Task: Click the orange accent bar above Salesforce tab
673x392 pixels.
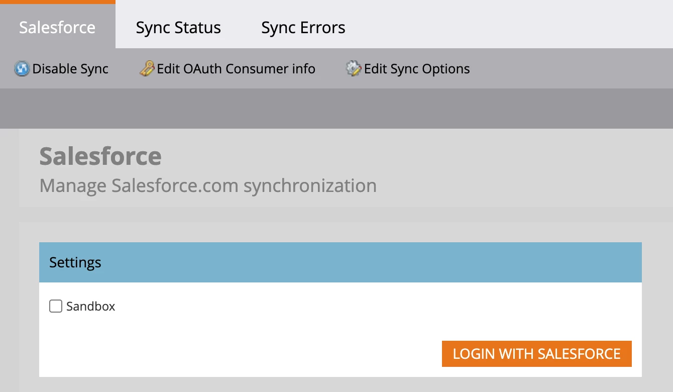Action: tap(57, 2)
